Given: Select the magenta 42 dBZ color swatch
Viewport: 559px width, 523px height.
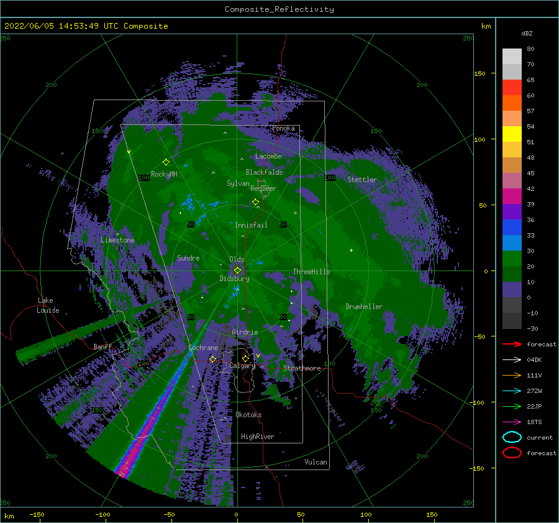Looking at the screenshot, I should point(512,196).
